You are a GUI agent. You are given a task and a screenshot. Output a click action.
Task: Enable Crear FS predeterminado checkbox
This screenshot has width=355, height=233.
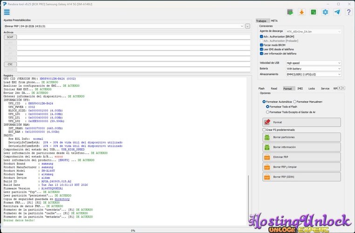(264, 130)
